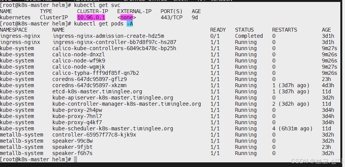The image size is (345, 167).
Task: Click the PORT(S) column header
Action: pyautogui.click(x=172, y=11)
